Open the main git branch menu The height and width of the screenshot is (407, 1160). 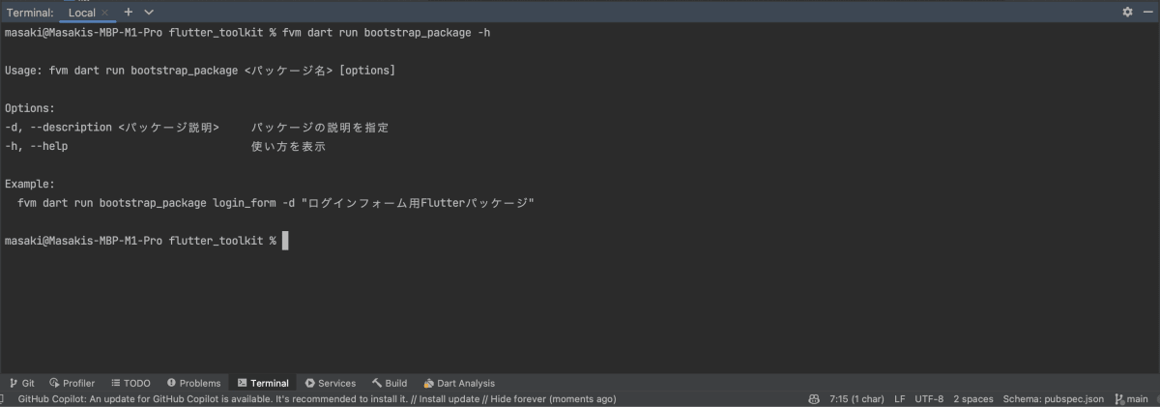(x=1131, y=398)
